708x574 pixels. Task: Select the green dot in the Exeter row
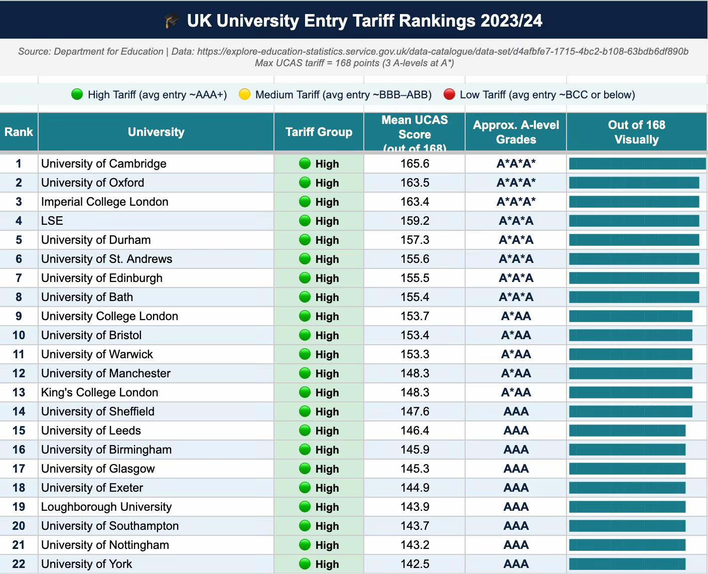(305, 488)
